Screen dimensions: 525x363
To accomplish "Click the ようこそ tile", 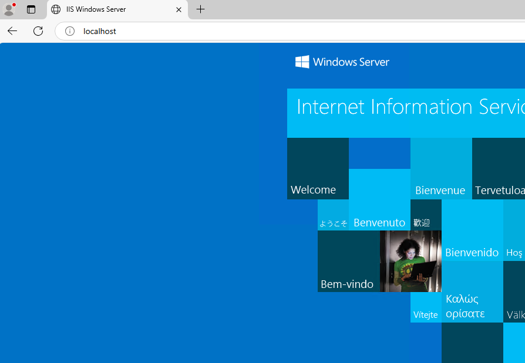I will pyautogui.click(x=333, y=215).
